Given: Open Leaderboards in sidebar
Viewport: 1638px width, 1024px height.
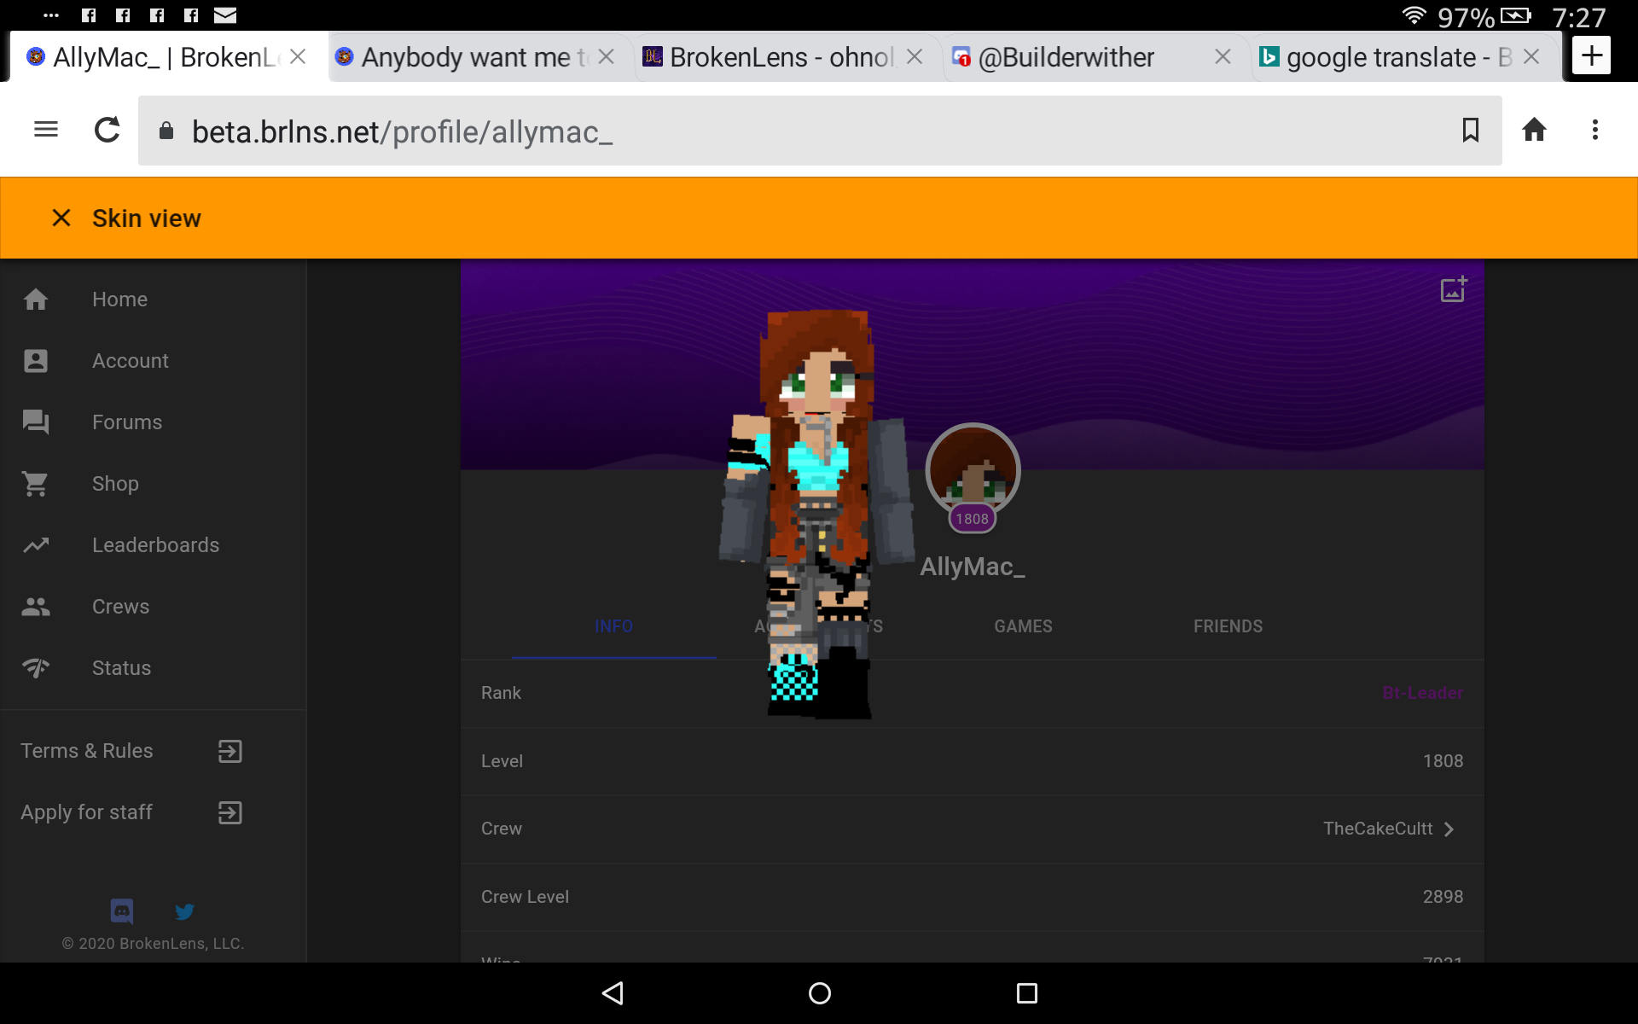Looking at the screenshot, I should [x=154, y=545].
